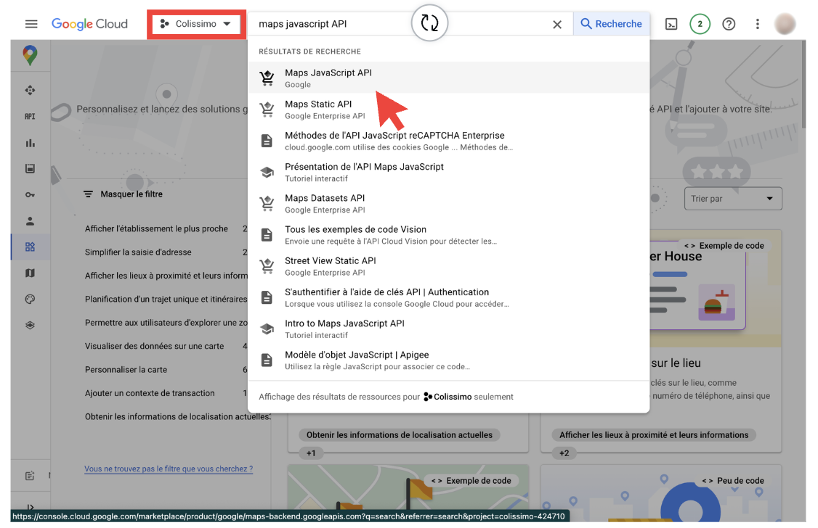Viewport: 818px width, 528px height.
Task: Click the +1 chip under the card
Action: (x=311, y=453)
